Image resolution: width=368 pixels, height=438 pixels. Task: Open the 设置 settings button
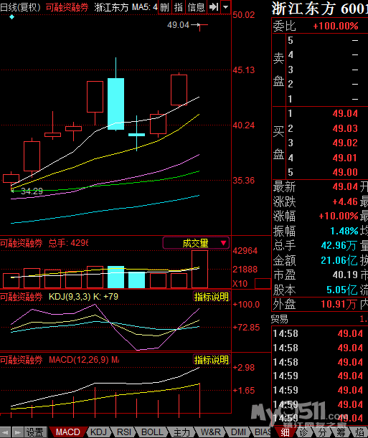[x=35, y=432]
